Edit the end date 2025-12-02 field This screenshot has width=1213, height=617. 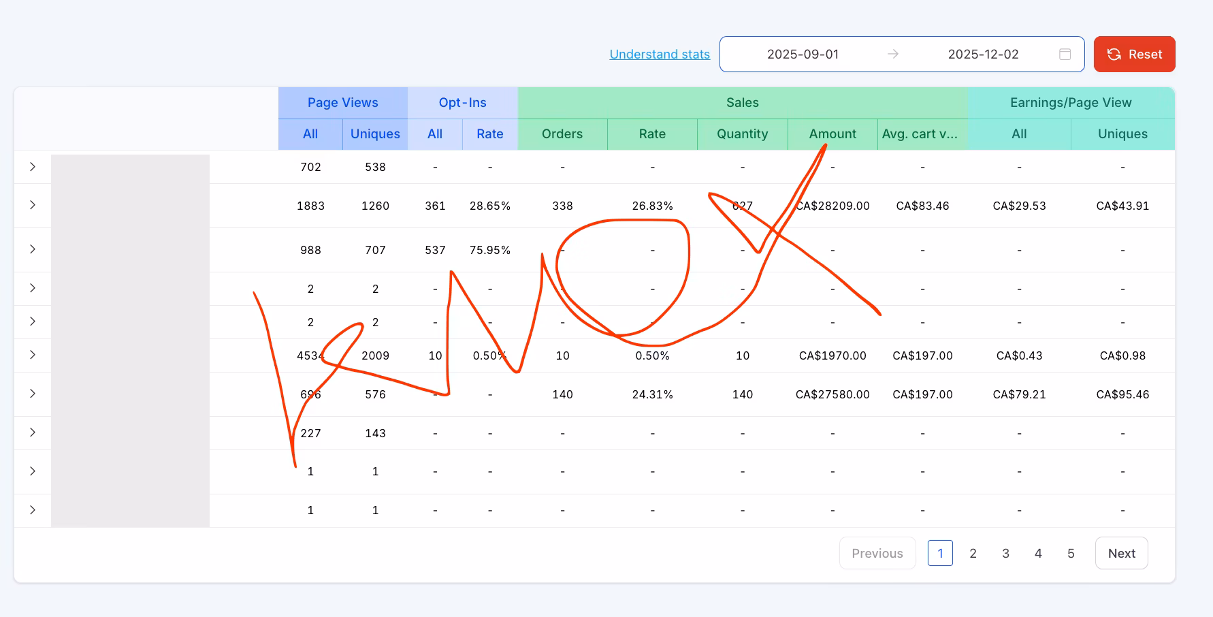[x=982, y=54]
